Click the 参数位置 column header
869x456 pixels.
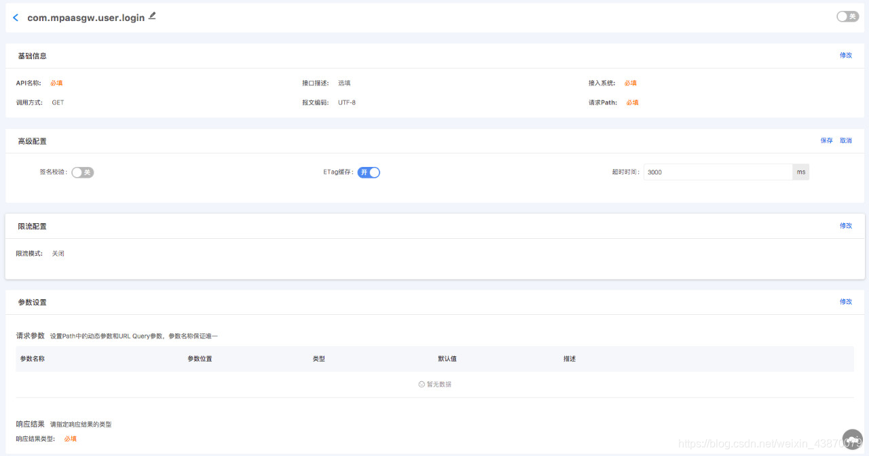(x=200, y=359)
